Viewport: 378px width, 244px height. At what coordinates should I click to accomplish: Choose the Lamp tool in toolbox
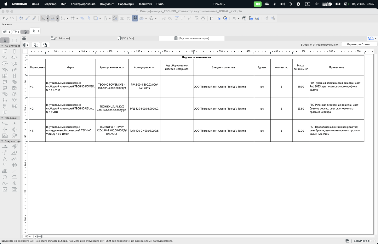tap(14, 100)
